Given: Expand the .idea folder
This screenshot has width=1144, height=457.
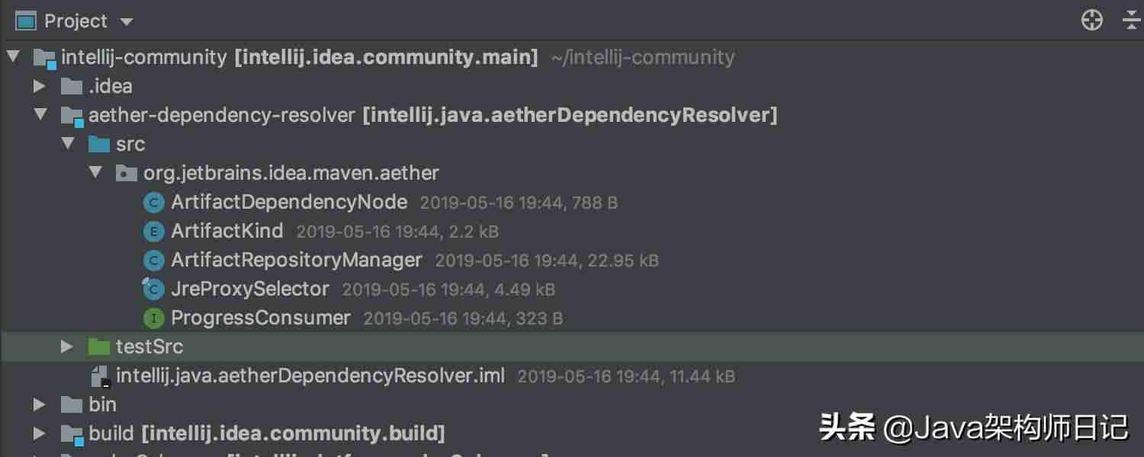Looking at the screenshot, I should [x=40, y=86].
